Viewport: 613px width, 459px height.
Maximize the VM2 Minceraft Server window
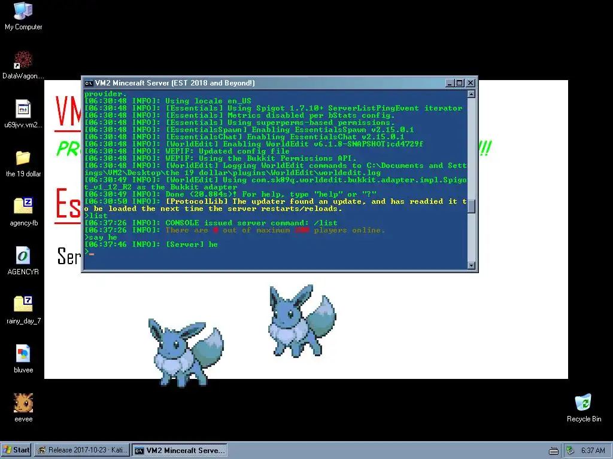coord(460,83)
